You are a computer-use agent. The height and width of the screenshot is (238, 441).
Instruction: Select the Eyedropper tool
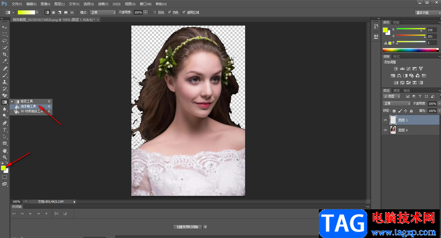(x=5, y=61)
